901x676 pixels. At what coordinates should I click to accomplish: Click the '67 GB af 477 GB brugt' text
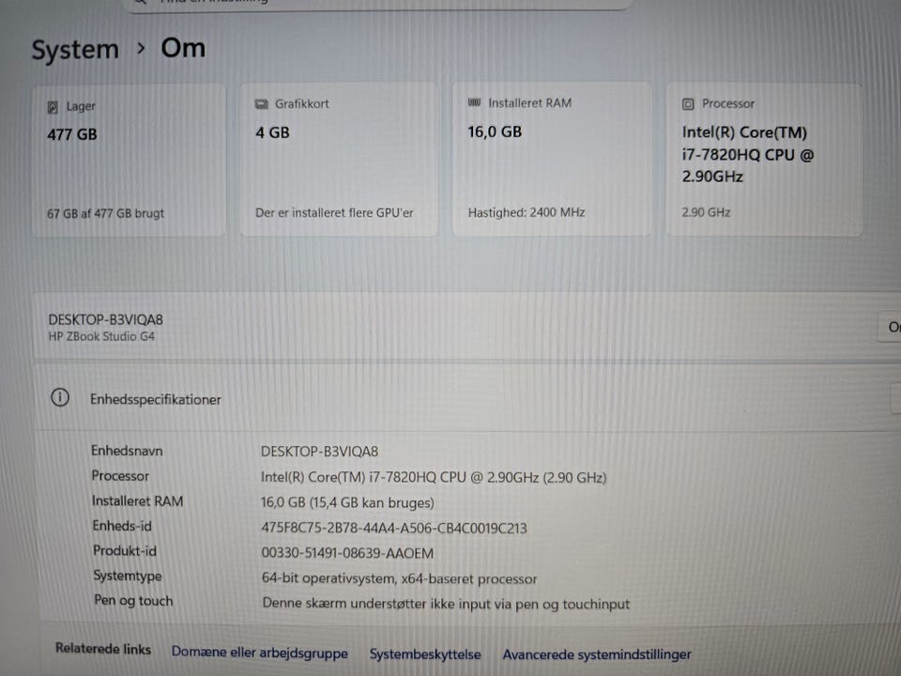(x=106, y=213)
